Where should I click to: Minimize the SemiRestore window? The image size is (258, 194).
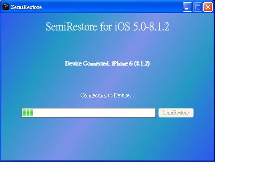pos(187,7)
